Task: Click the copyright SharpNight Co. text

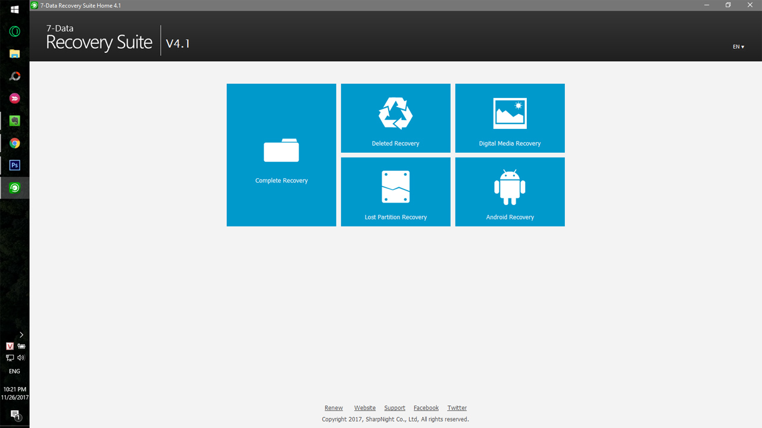Action: click(x=395, y=419)
